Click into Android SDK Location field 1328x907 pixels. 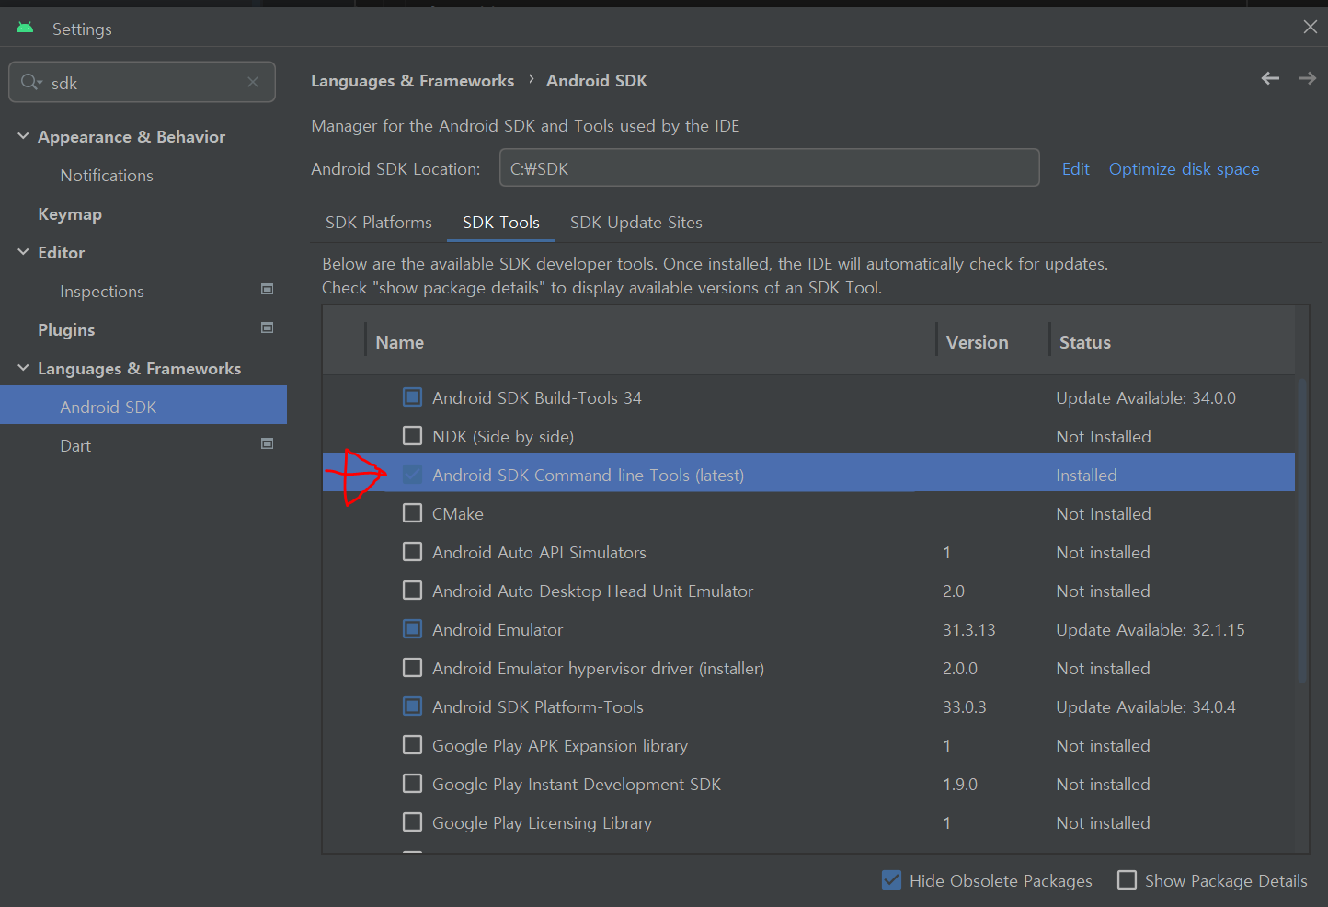pos(769,168)
